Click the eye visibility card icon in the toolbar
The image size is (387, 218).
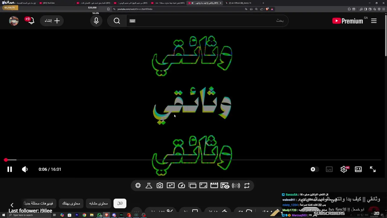coord(225,186)
